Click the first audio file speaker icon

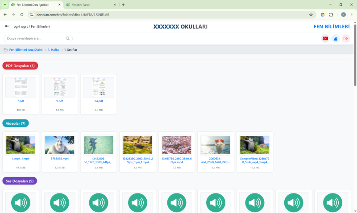[21, 203]
